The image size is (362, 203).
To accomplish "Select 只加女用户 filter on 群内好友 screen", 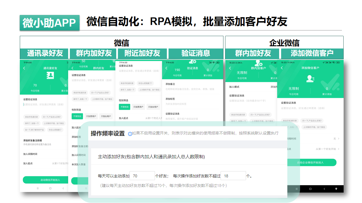I will point(105,116).
